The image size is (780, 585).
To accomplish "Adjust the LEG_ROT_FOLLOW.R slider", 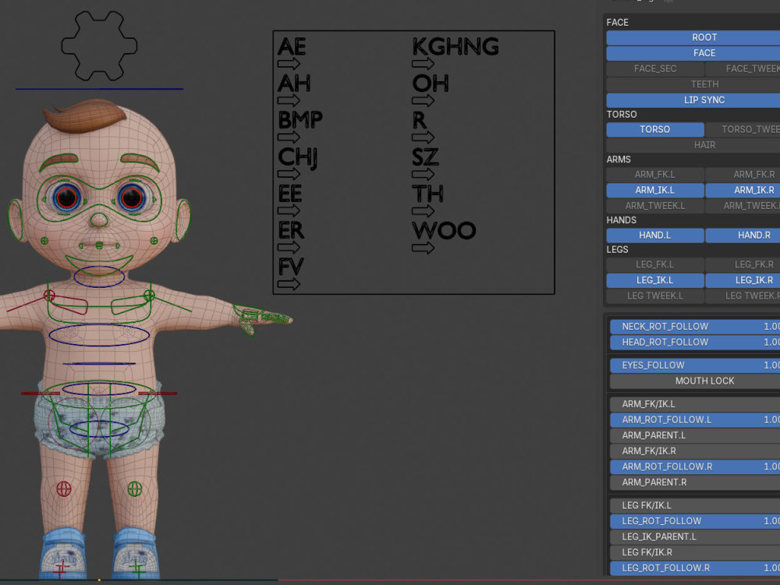I will coord(695,568).
